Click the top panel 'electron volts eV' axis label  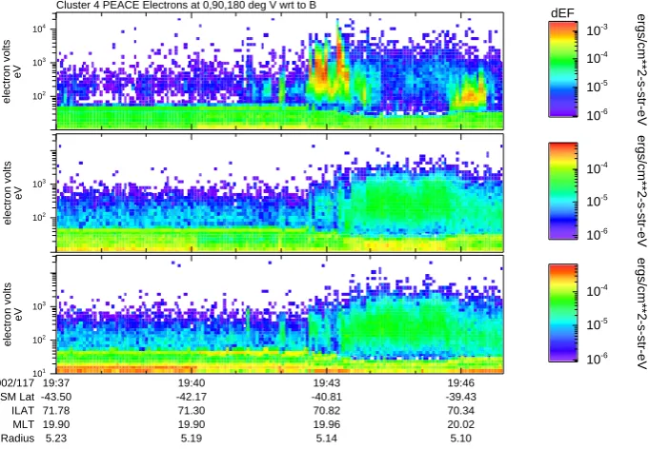click(11, 71)
